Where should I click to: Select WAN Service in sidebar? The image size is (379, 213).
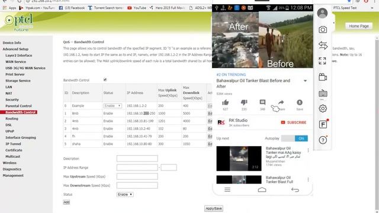pyautogui.click(x=15, y=62)
